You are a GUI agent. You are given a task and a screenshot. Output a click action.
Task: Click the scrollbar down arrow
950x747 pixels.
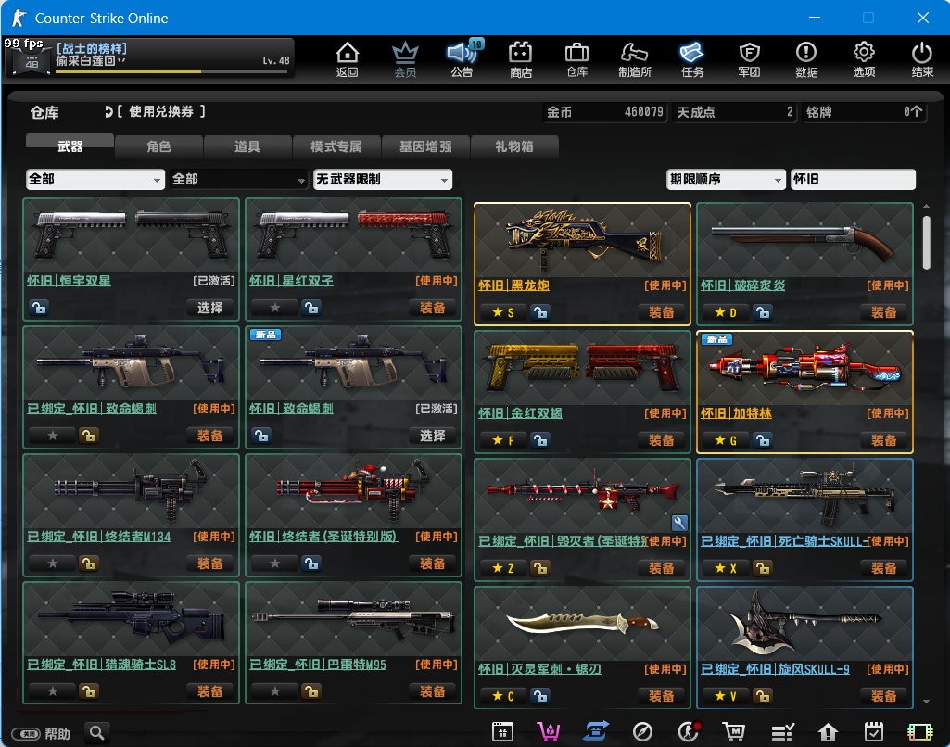[x=927, y=702]
